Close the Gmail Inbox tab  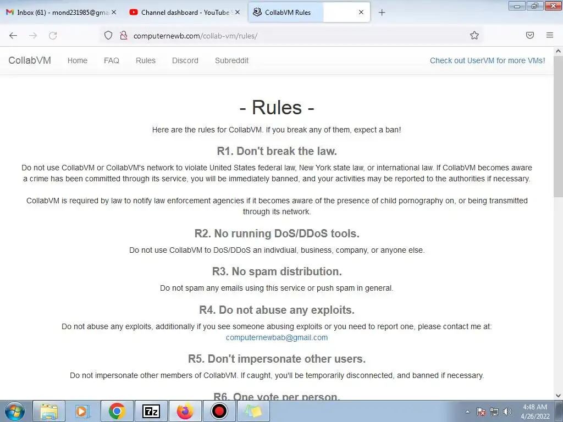tap(114, 12)
